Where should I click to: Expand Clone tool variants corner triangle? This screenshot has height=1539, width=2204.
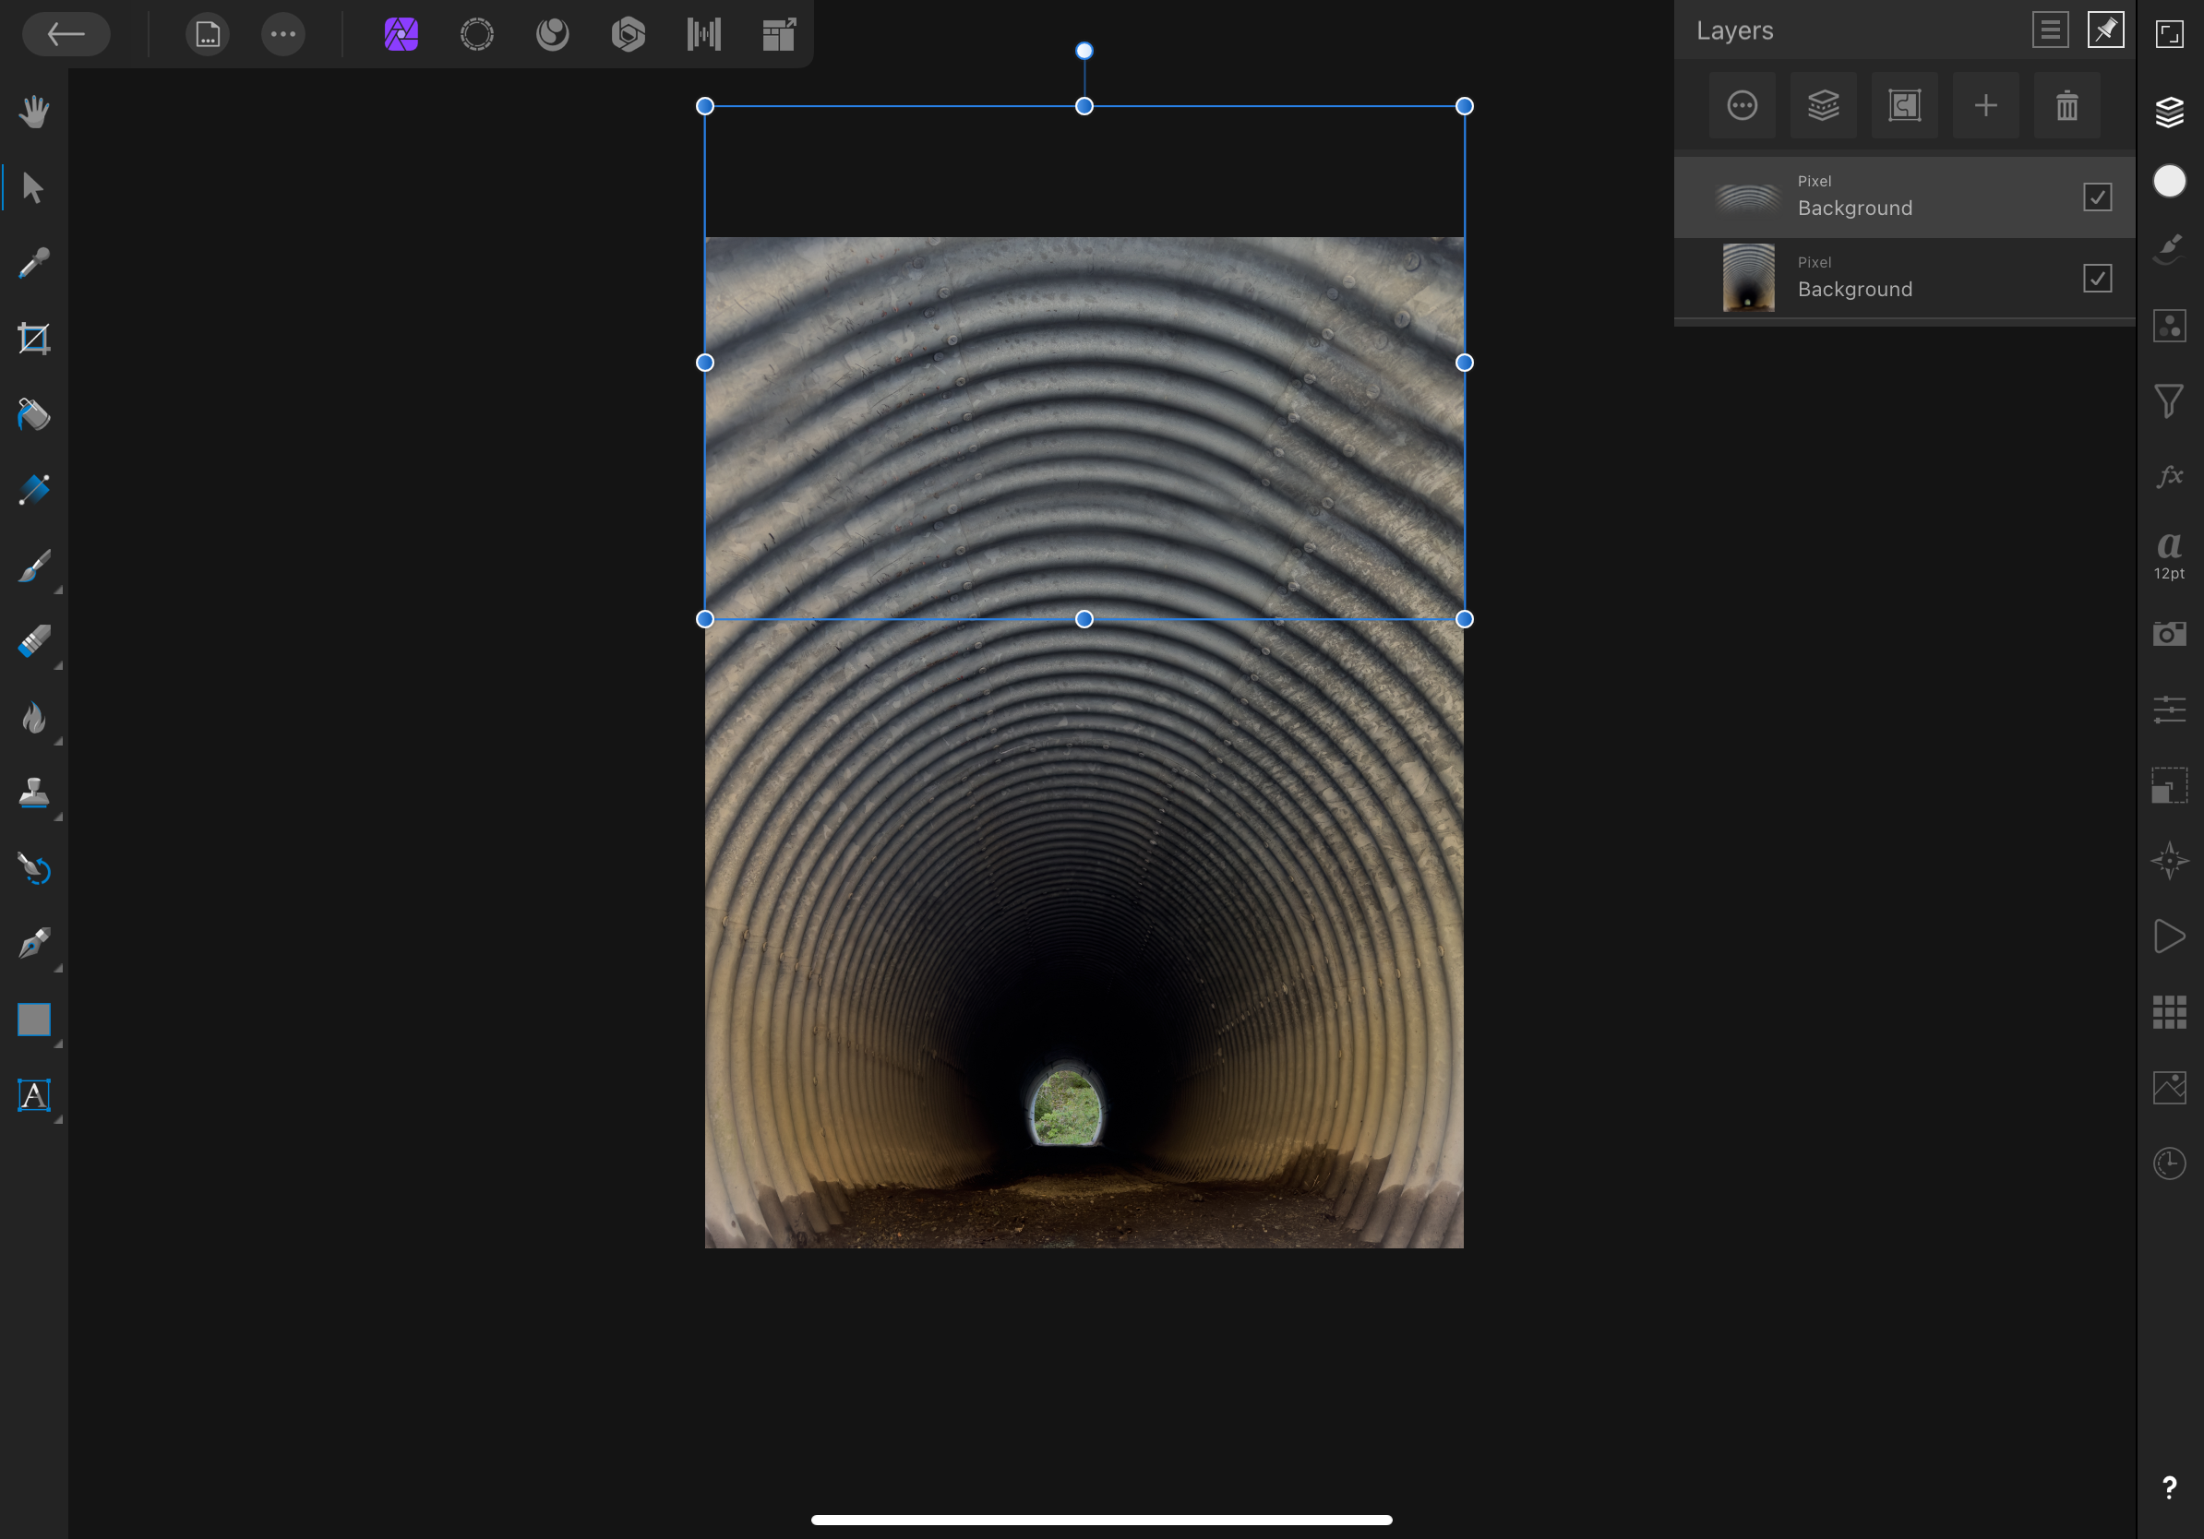pos(58,817)
